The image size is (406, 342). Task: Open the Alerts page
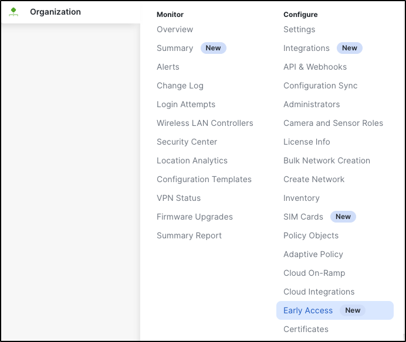point(168,67)
